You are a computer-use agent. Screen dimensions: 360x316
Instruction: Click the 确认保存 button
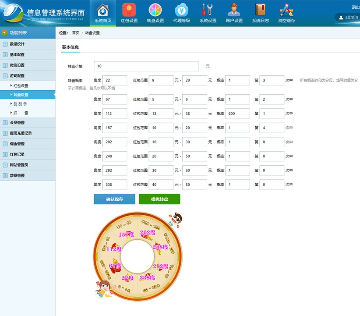click(x=114, y=199)
